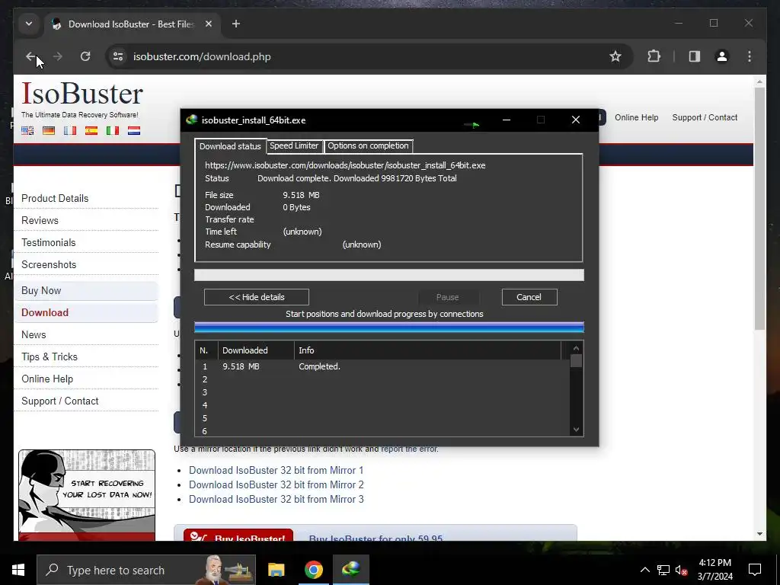780x585 pixels.
Task: Open the Windows Start menu
Action: 18,570
